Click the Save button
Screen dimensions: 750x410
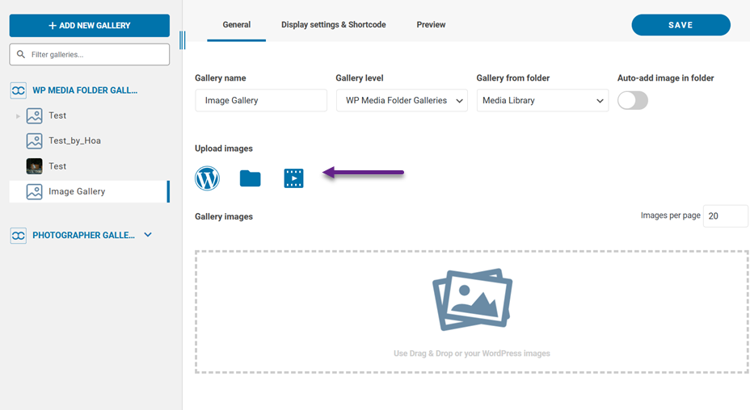point(680,25)
